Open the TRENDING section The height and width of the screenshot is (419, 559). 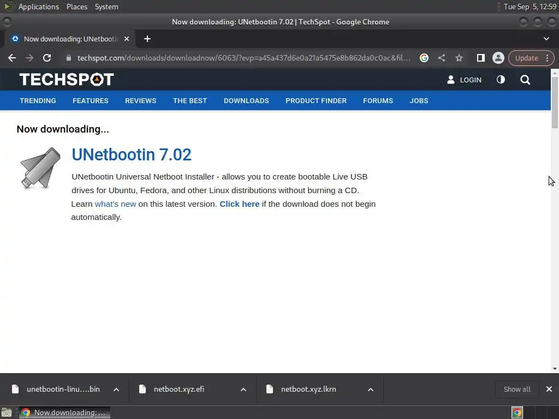tap(38, 101)
